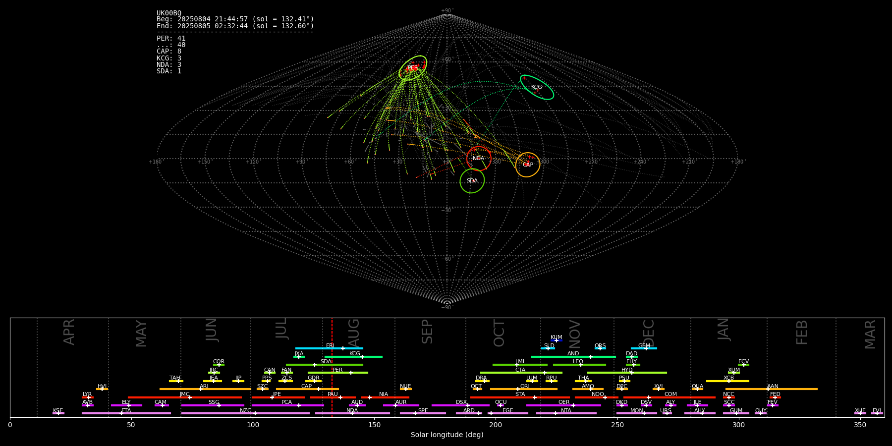892x446 pixels.
Task: Click the Beg: 20250804 21:44:57 line
Action: click(x=235, y=19)
